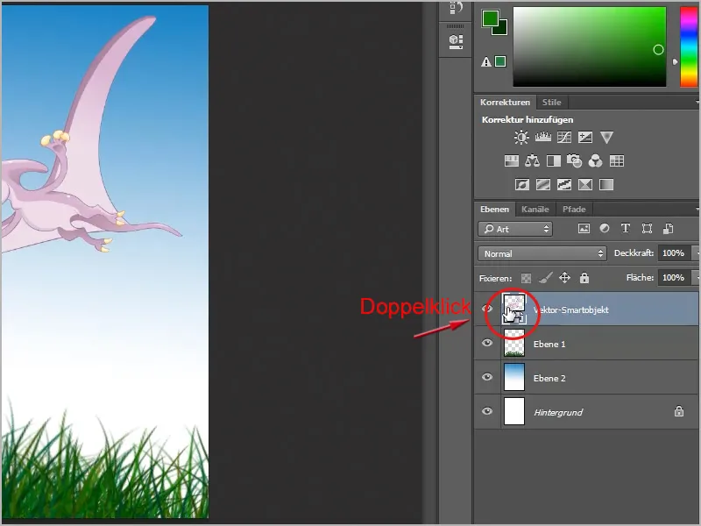
Task: Select layer name Ebene 1
Action: 549,344
